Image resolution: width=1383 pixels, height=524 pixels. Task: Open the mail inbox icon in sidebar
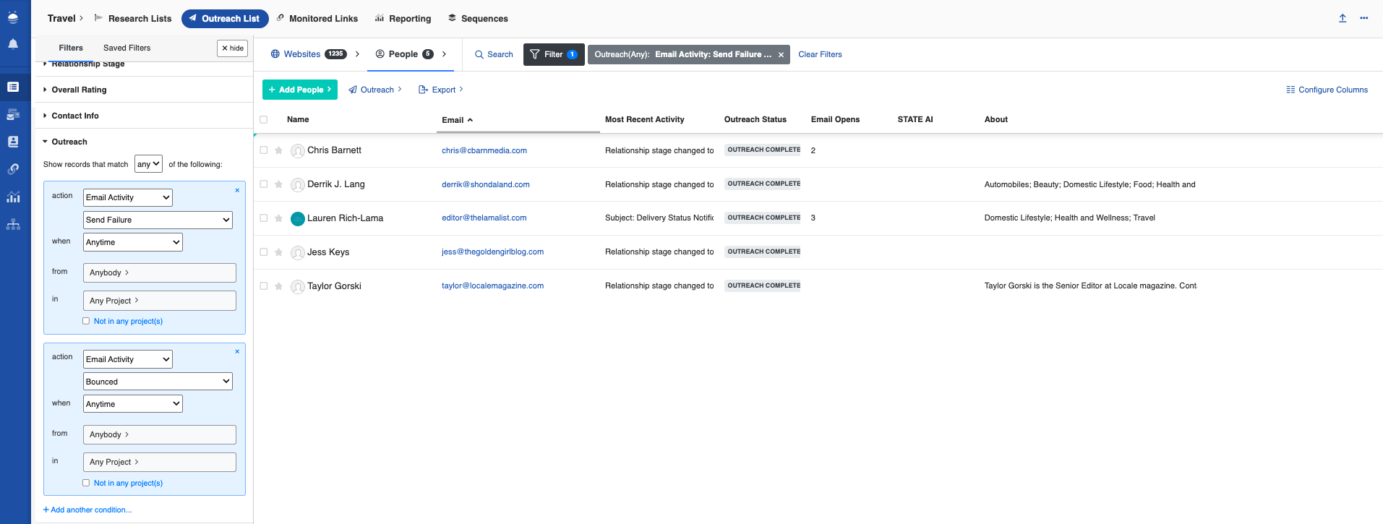(13, 114)
